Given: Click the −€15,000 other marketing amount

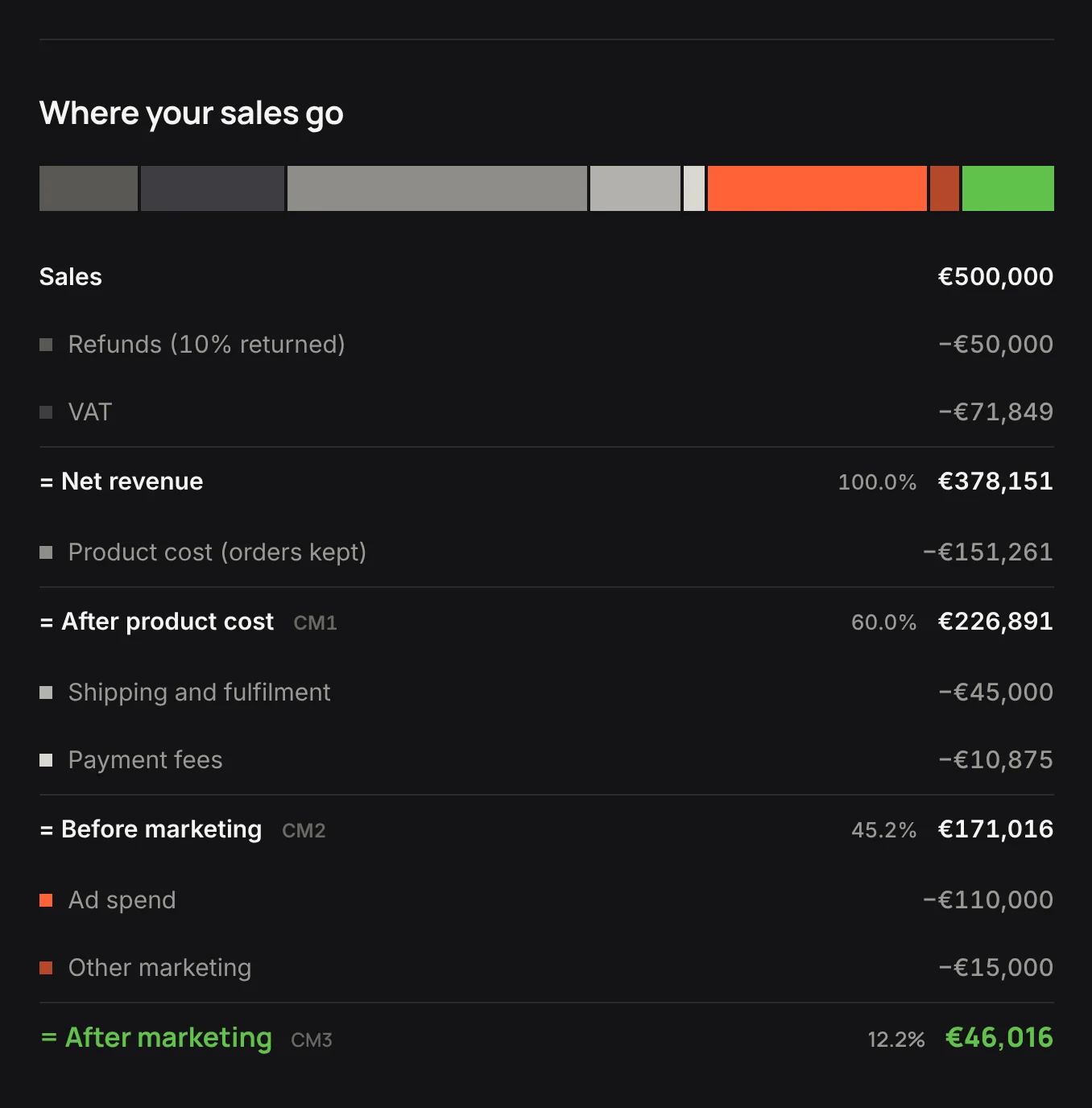Looking at the screenshot, I should coord(996,968).
